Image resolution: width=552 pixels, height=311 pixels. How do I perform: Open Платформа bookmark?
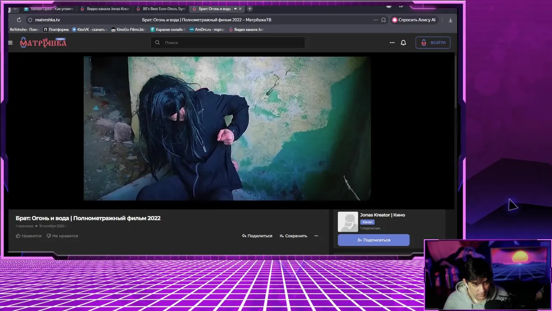[56, 29]
